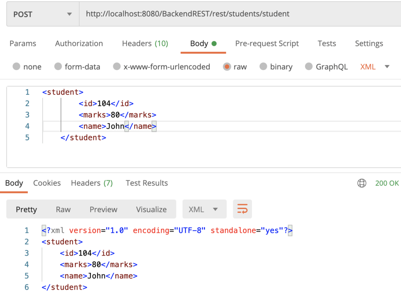The height and width of the screenshot is (305, 401).
Task: Open the response XML format dropdown
Action: click(x=204, y=209)
